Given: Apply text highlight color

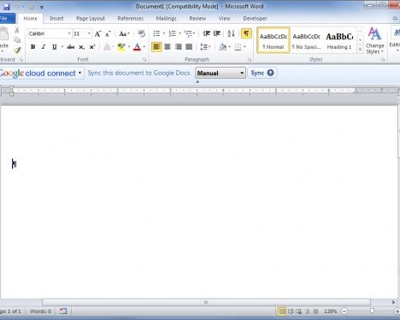Looking at the screenshot, I should (121, 47).
